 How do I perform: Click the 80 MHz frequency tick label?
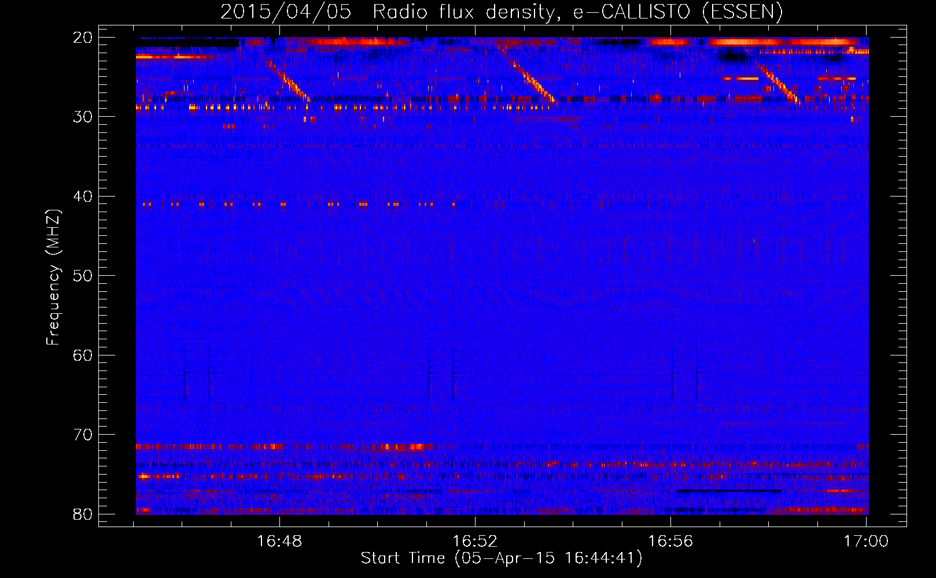83,514
